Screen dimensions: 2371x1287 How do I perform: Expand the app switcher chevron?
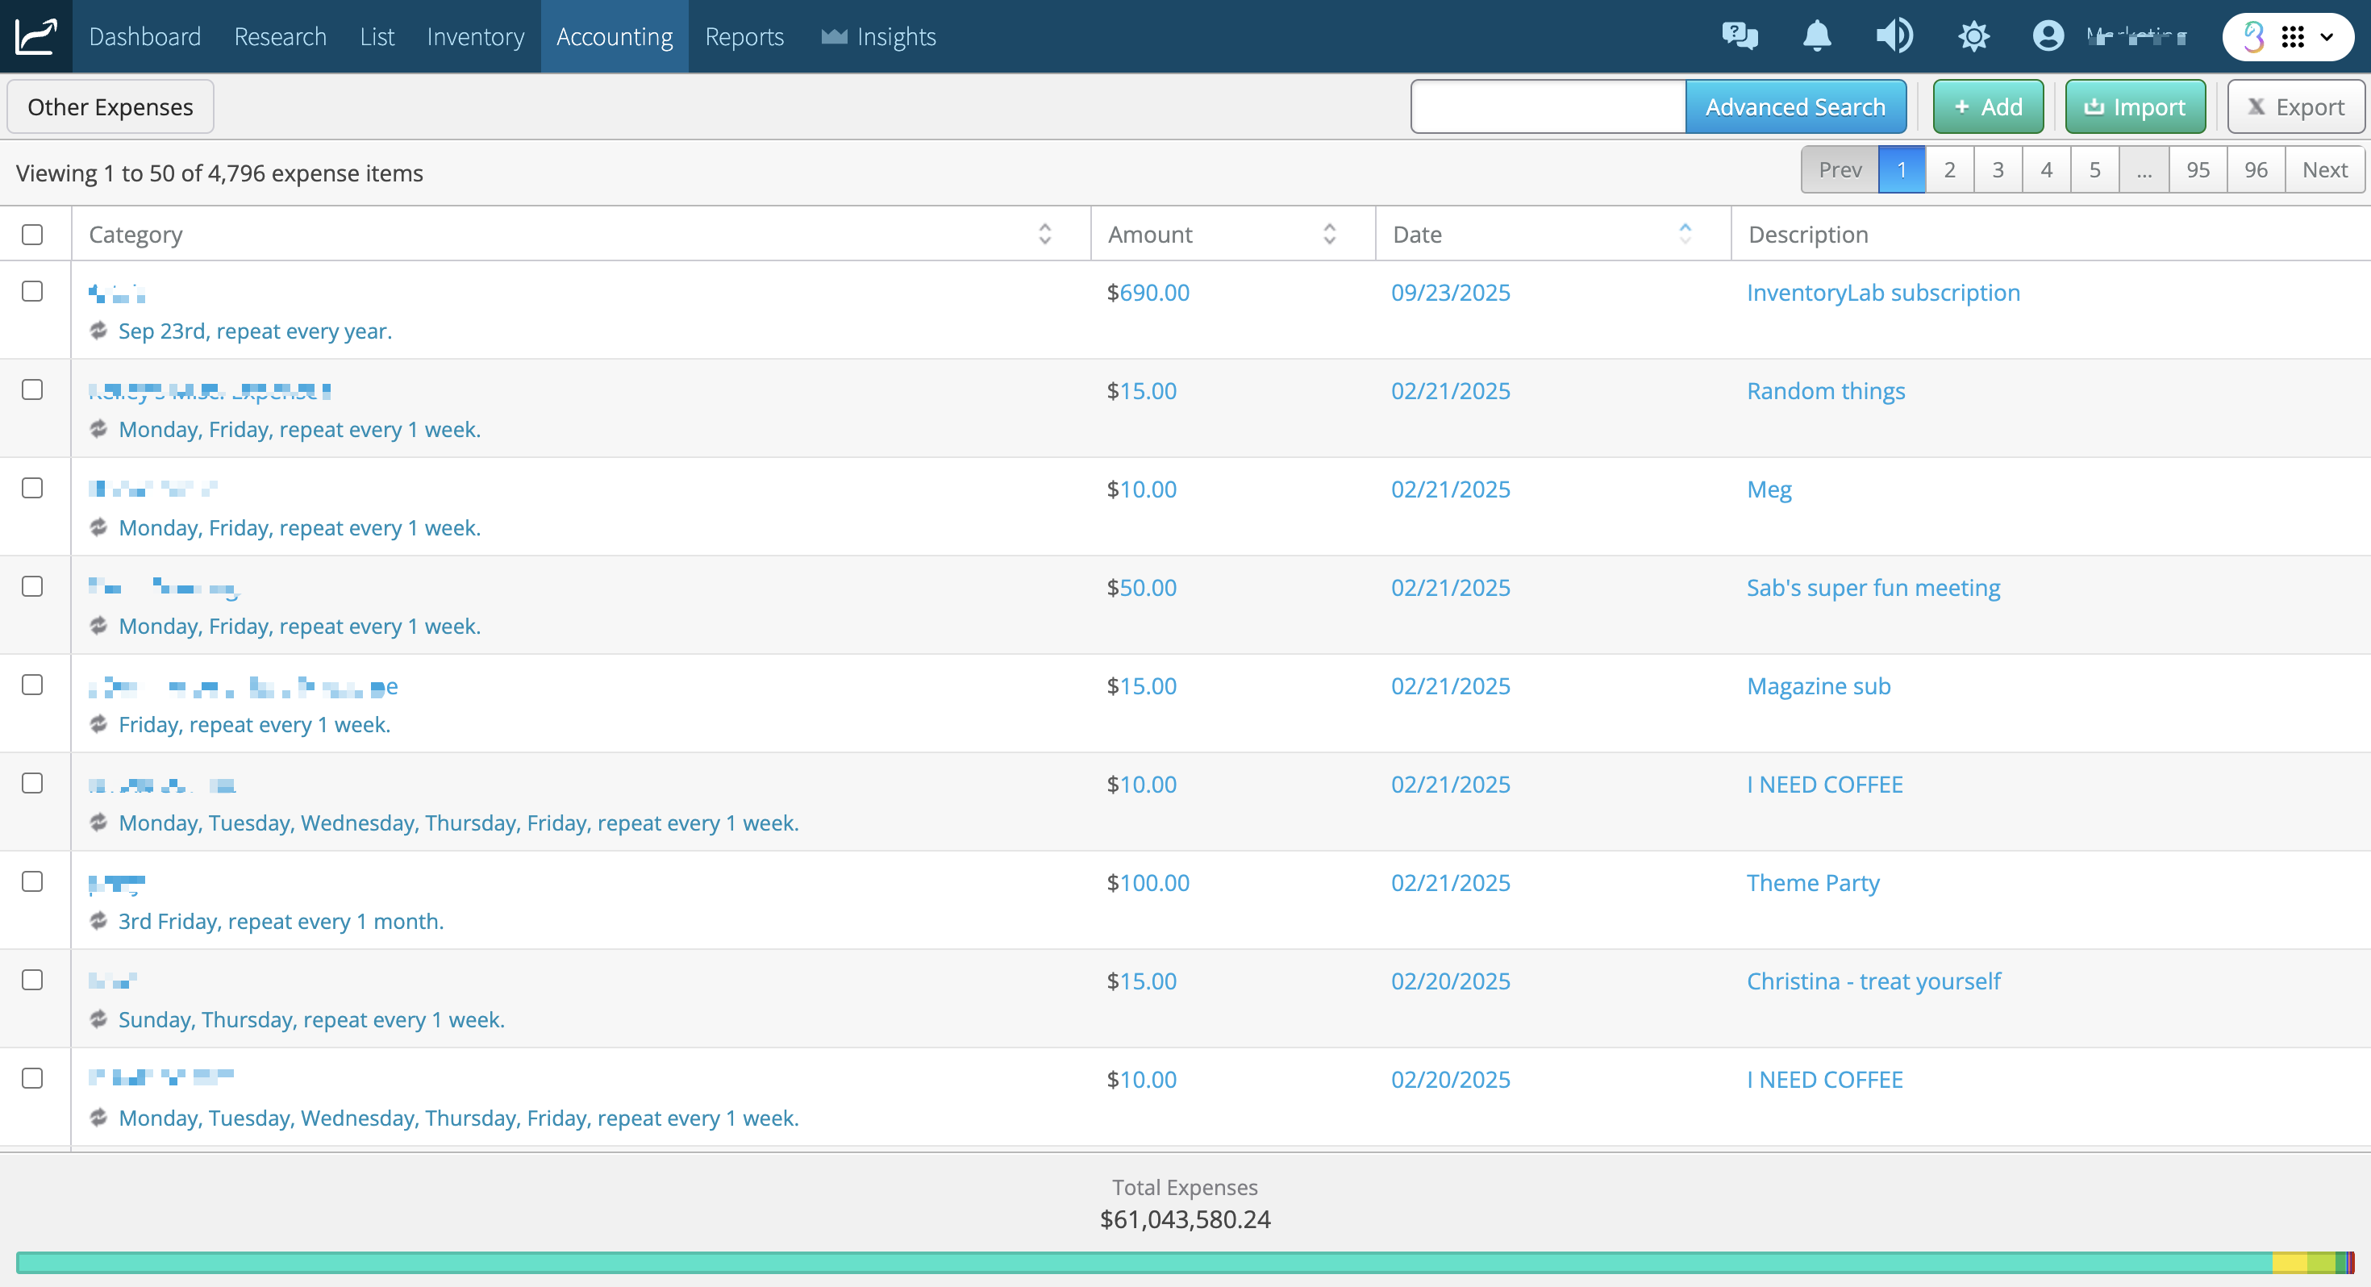[2327, 37]
